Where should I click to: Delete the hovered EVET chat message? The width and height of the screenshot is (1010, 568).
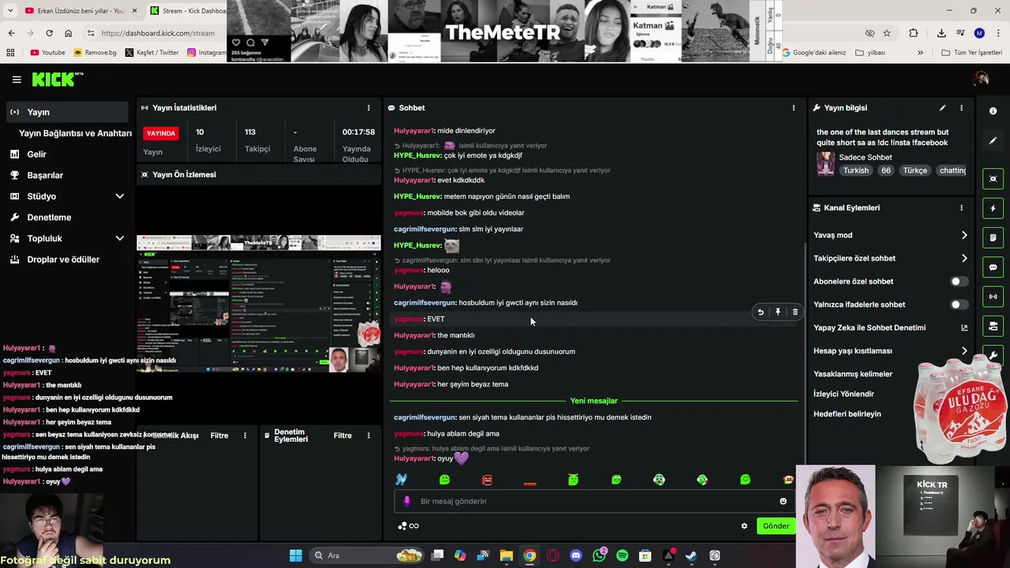(x=795, y=312)
